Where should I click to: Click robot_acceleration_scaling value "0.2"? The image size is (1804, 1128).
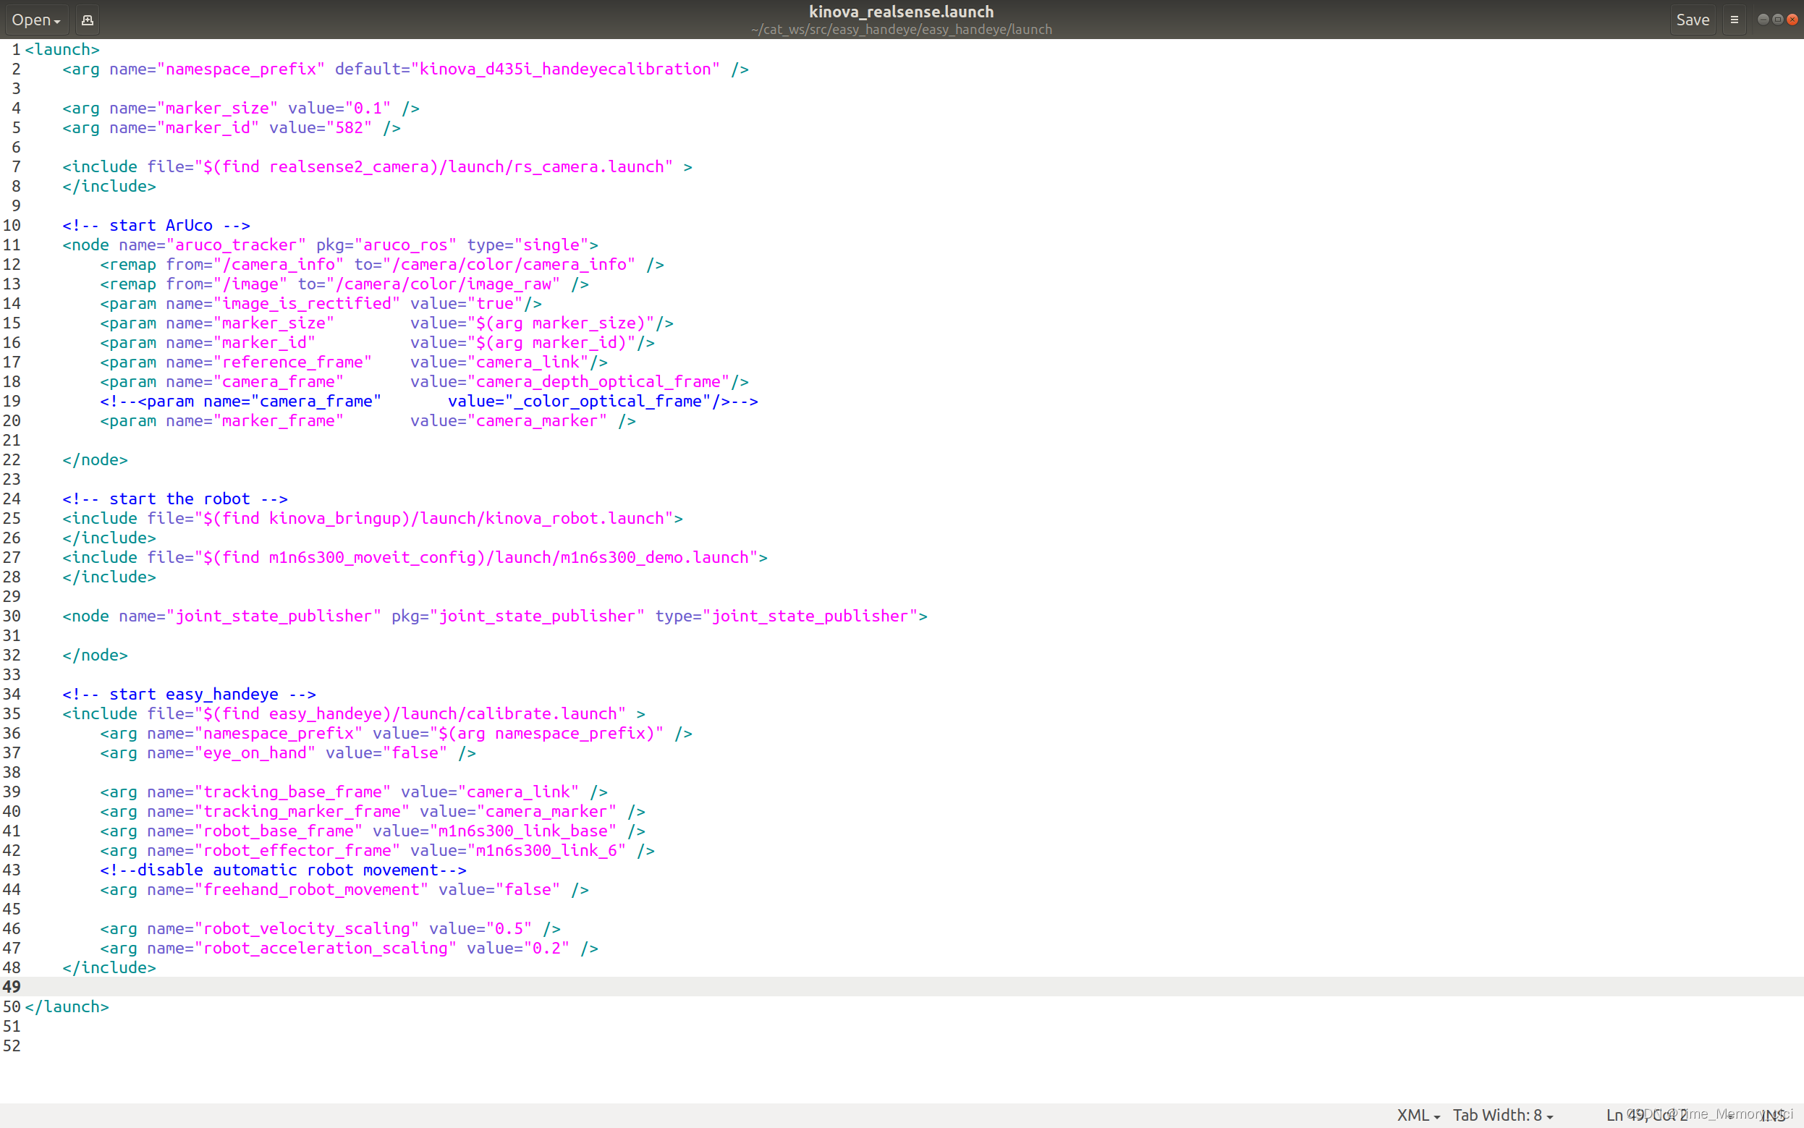(546, 947)
